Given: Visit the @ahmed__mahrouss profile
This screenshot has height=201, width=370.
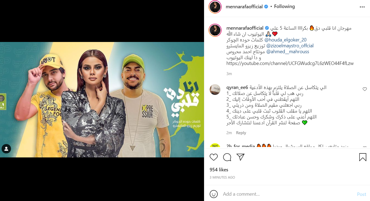Looking at the screenshot, I should tap(288, 52).
